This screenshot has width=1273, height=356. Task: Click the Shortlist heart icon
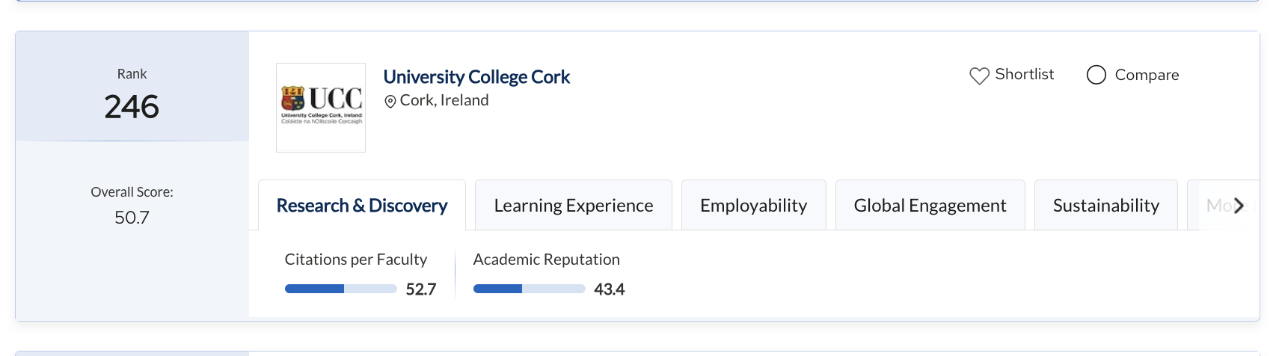[979, 76]
